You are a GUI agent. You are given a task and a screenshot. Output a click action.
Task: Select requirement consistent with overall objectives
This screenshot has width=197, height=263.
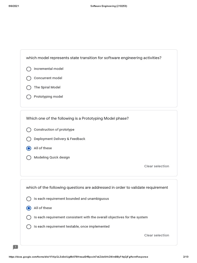[29, 217]
